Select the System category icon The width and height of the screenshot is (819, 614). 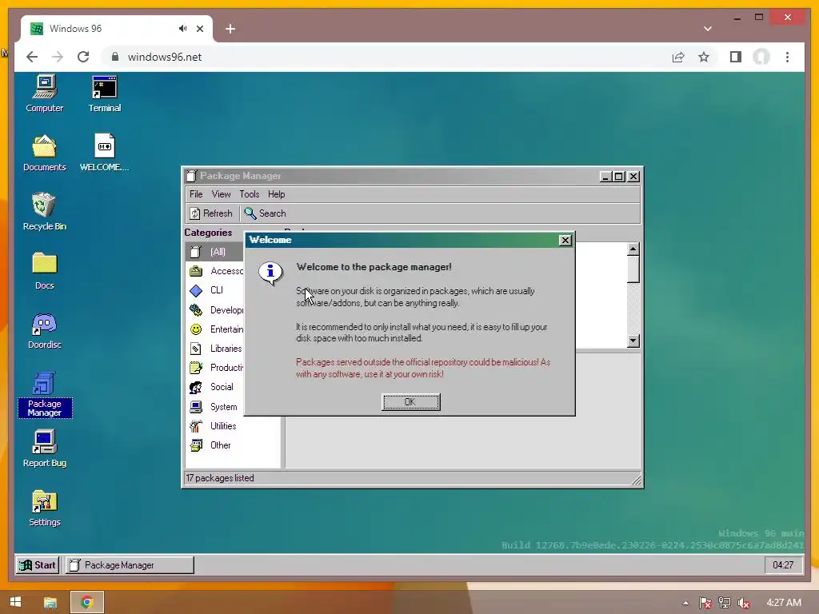coord(196,407)
